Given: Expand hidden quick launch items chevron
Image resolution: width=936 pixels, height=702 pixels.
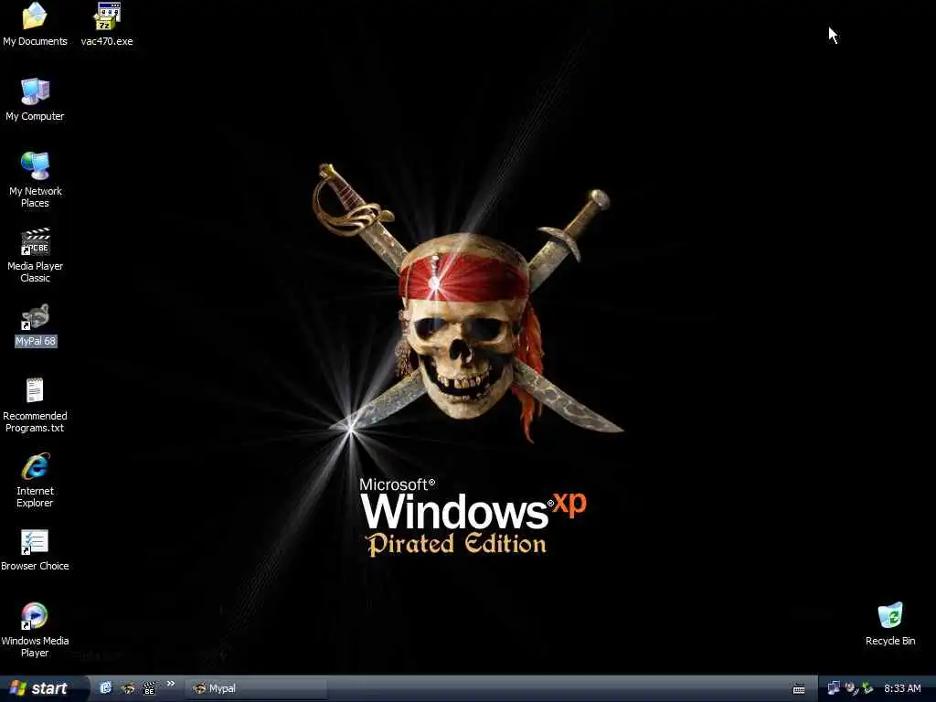Looking at the screenshot, I should 171,684.
